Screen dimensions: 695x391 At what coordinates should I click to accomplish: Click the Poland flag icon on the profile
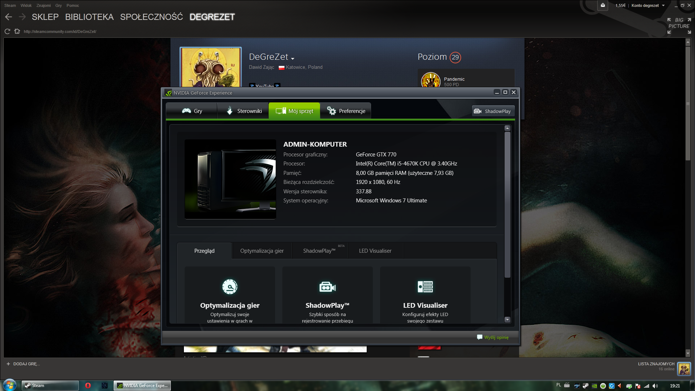282,67
